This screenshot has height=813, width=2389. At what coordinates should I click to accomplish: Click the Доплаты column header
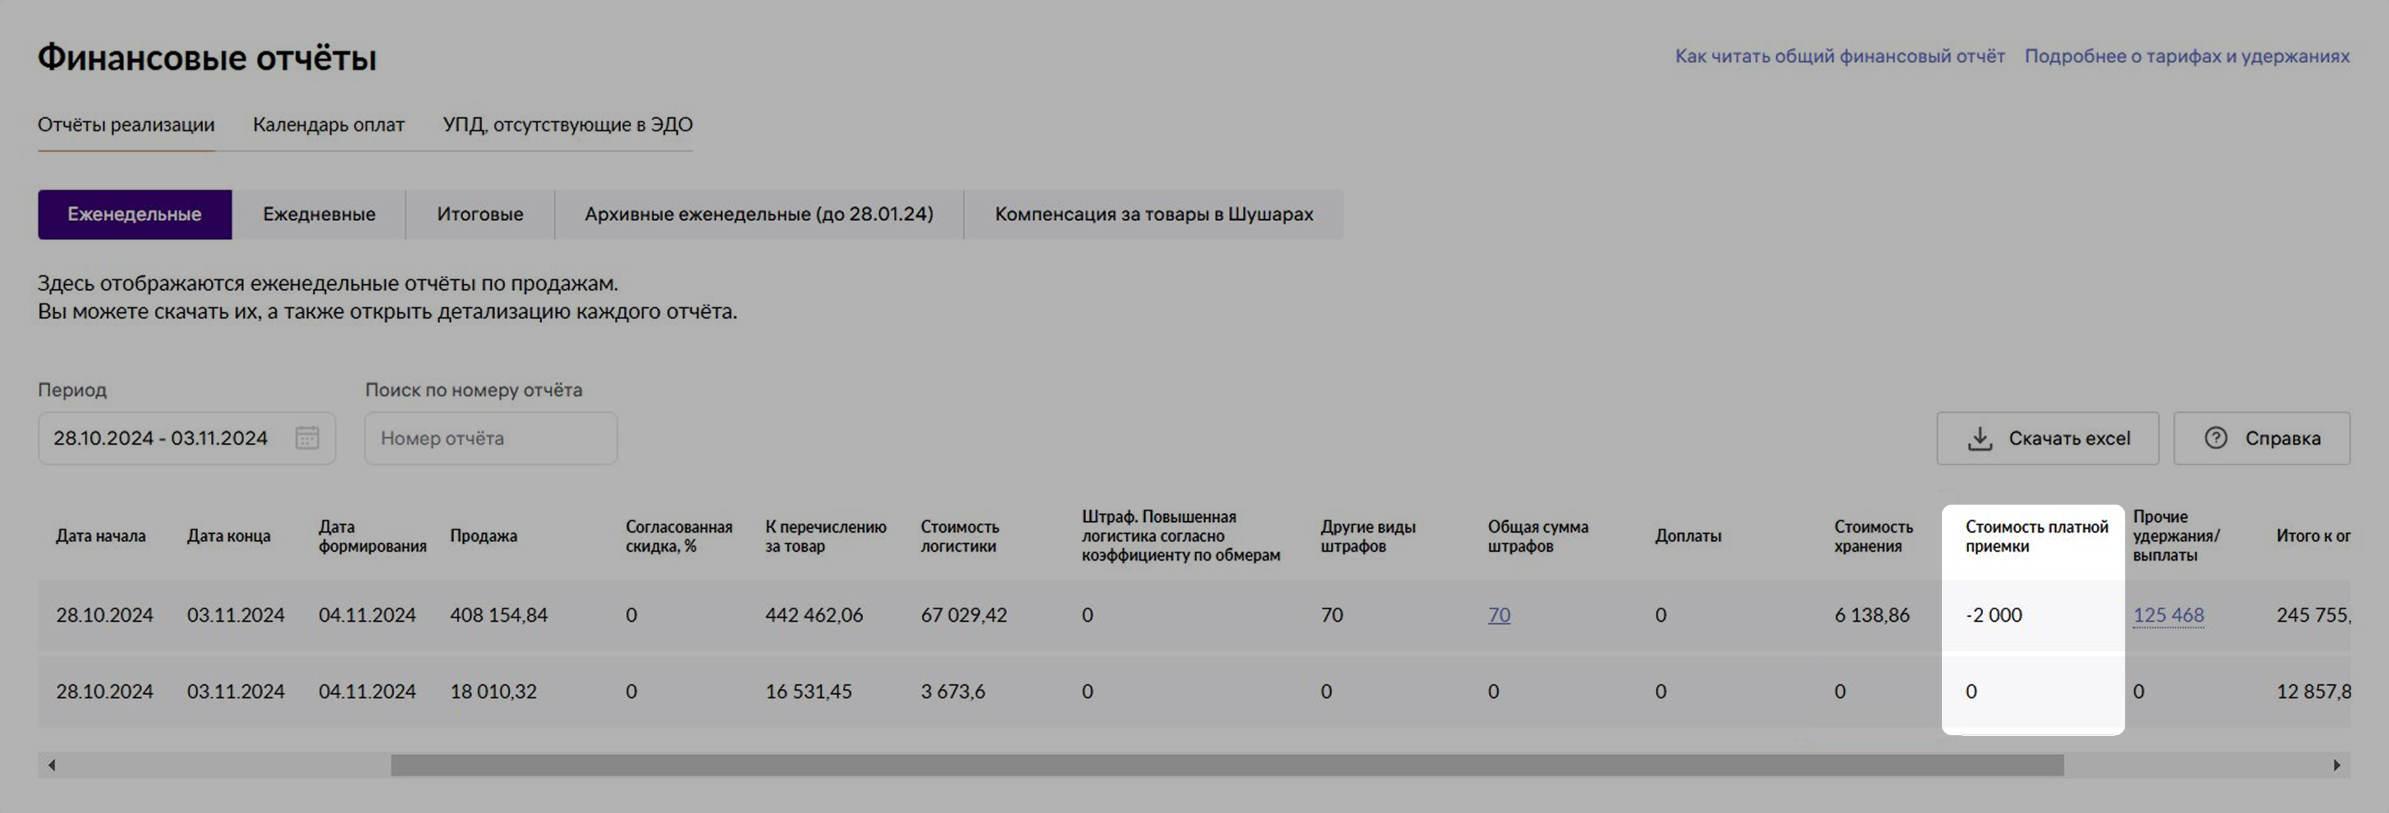1688,536
